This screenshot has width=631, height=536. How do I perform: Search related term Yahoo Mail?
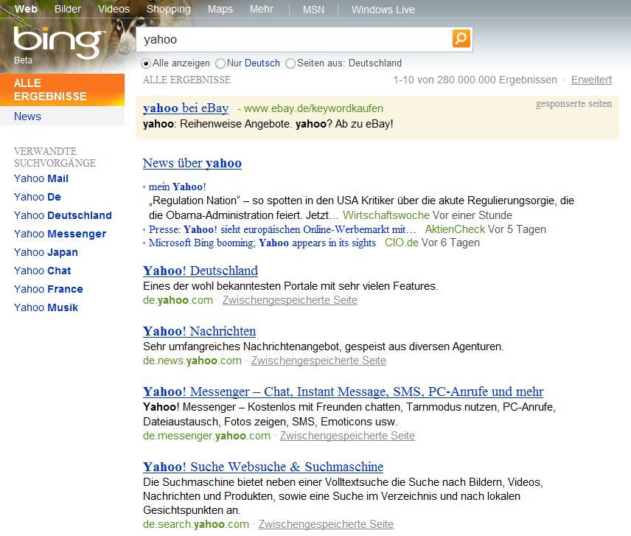point(41,178)
